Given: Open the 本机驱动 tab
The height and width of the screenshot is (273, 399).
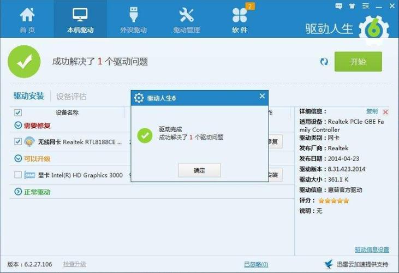Looking at the screenshot, I should click(x=80, y=20).
